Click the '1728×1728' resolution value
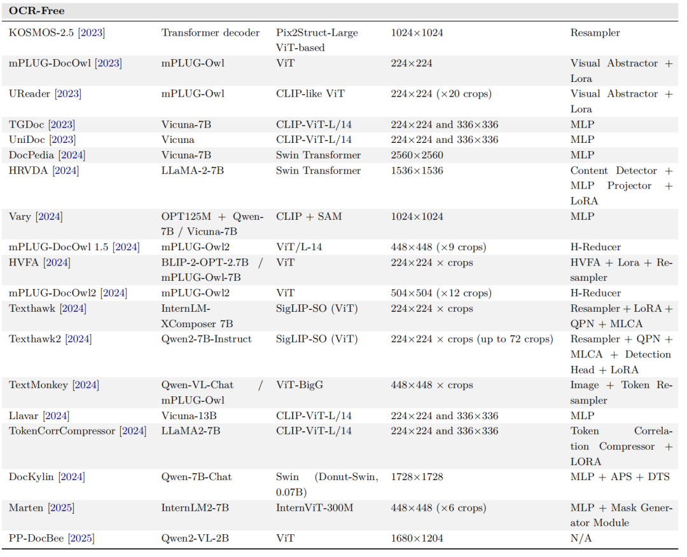 coord(417,477)
